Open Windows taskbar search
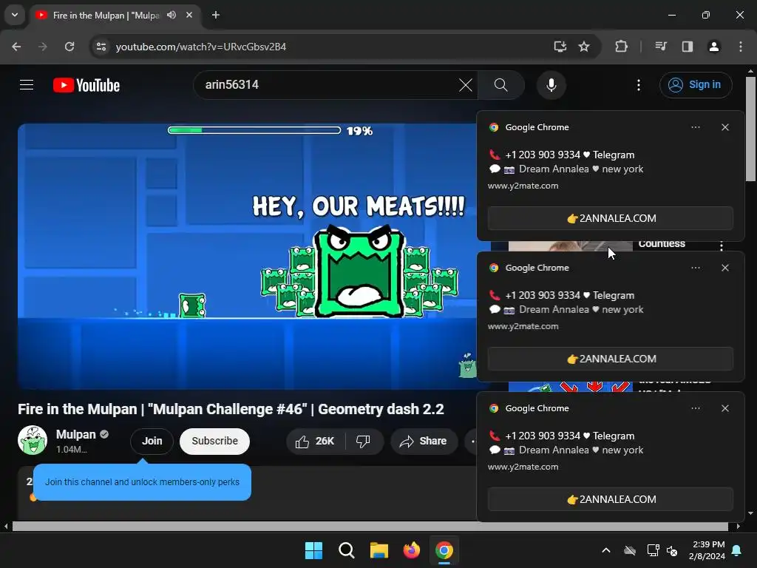The height and width of the screenshot is (568, 757). [346, 550]
